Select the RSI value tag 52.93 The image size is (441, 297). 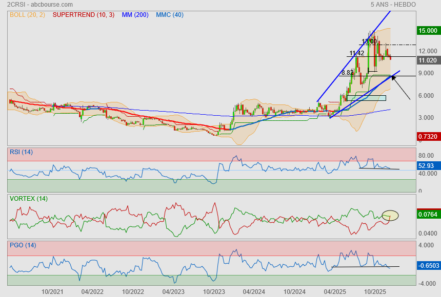pyautogui.click(x=426, y=166)
